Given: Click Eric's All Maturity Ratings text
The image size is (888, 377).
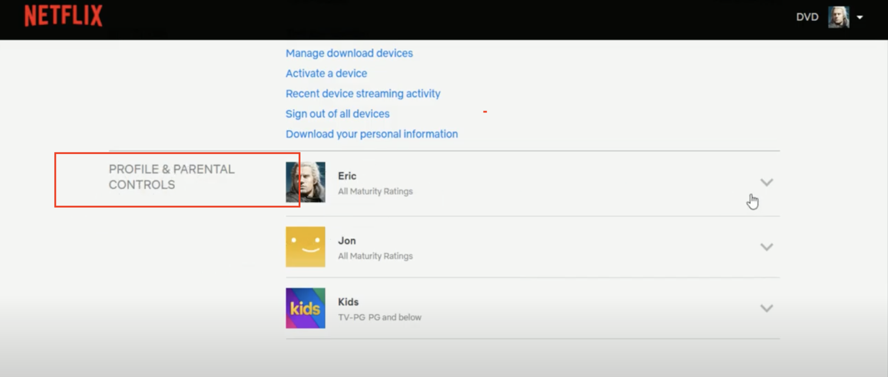Looking at the screenshot, I should 375,191.
